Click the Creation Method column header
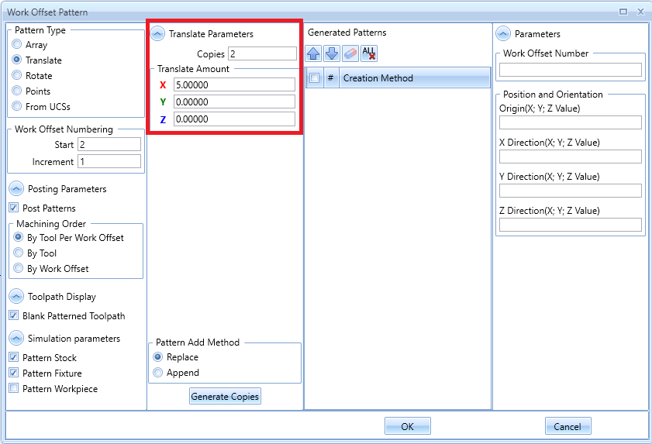This screenshot has width=652, height=444. 415,77
